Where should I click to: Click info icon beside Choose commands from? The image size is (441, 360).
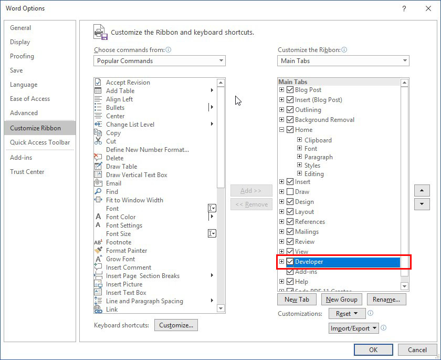point(168,50)
